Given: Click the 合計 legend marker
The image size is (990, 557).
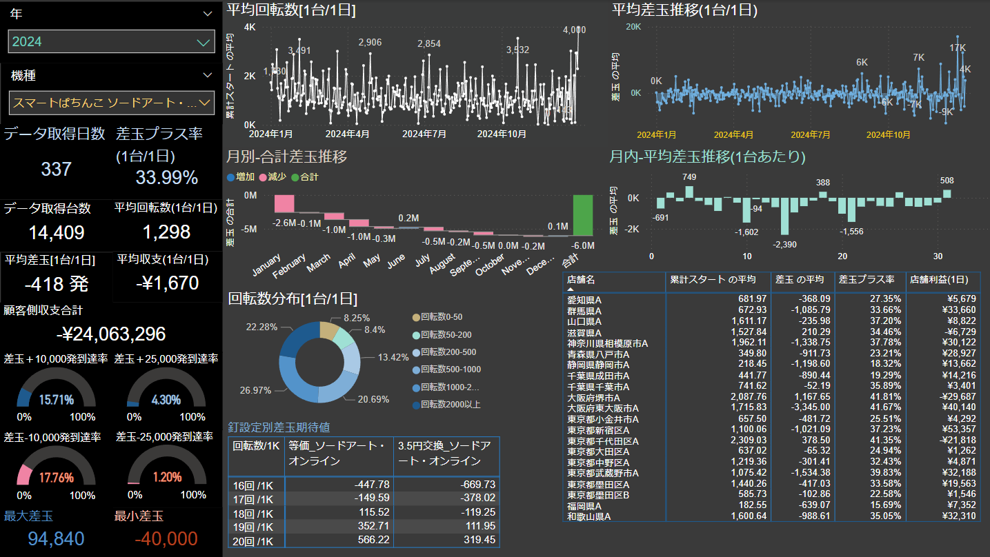Looking at the screenshot, I should 295,177.
